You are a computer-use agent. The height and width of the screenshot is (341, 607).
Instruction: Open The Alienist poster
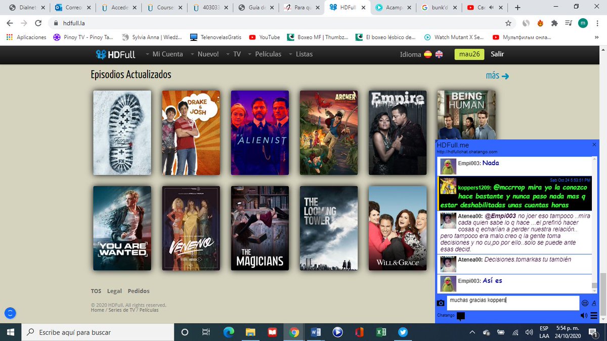click(x=260, y=133)
